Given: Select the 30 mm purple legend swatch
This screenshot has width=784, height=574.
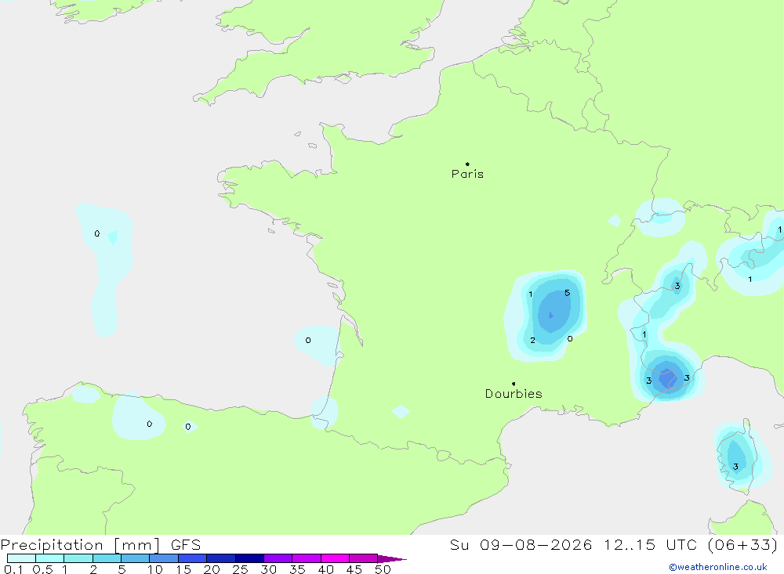Looking at the screenshot, I should click(x=278, y=558).
